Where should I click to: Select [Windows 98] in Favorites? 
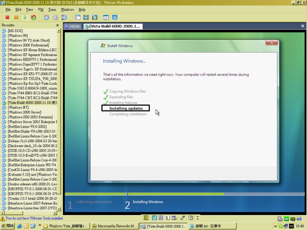18,36
